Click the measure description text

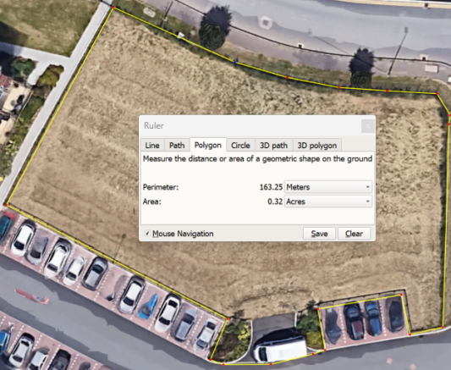coord(257,159)
